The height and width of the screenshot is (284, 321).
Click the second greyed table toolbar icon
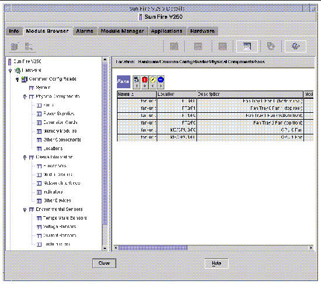tap(198, 46)
